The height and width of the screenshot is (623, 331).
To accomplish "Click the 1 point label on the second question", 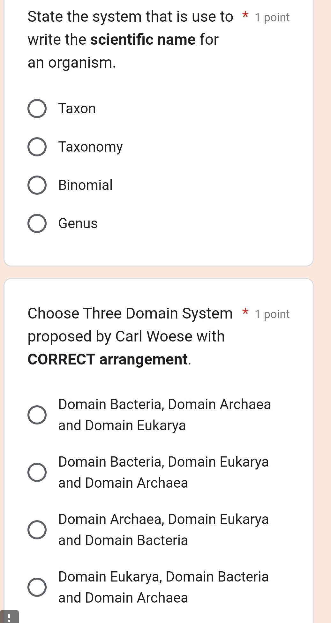I will (x=272, y=314).
